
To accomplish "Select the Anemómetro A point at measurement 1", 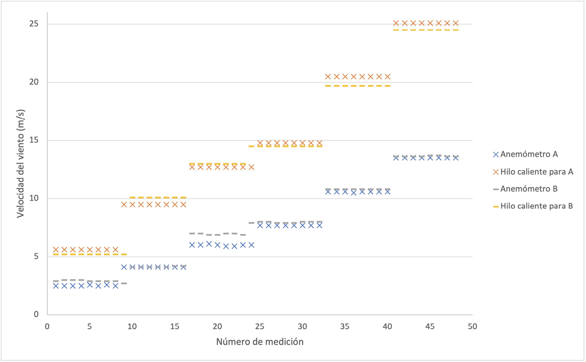I will click(56, 286).
